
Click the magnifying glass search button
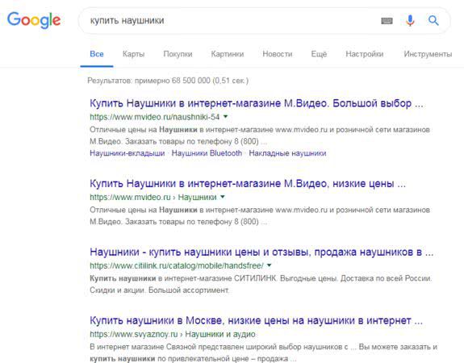click(x=433, y=20)
